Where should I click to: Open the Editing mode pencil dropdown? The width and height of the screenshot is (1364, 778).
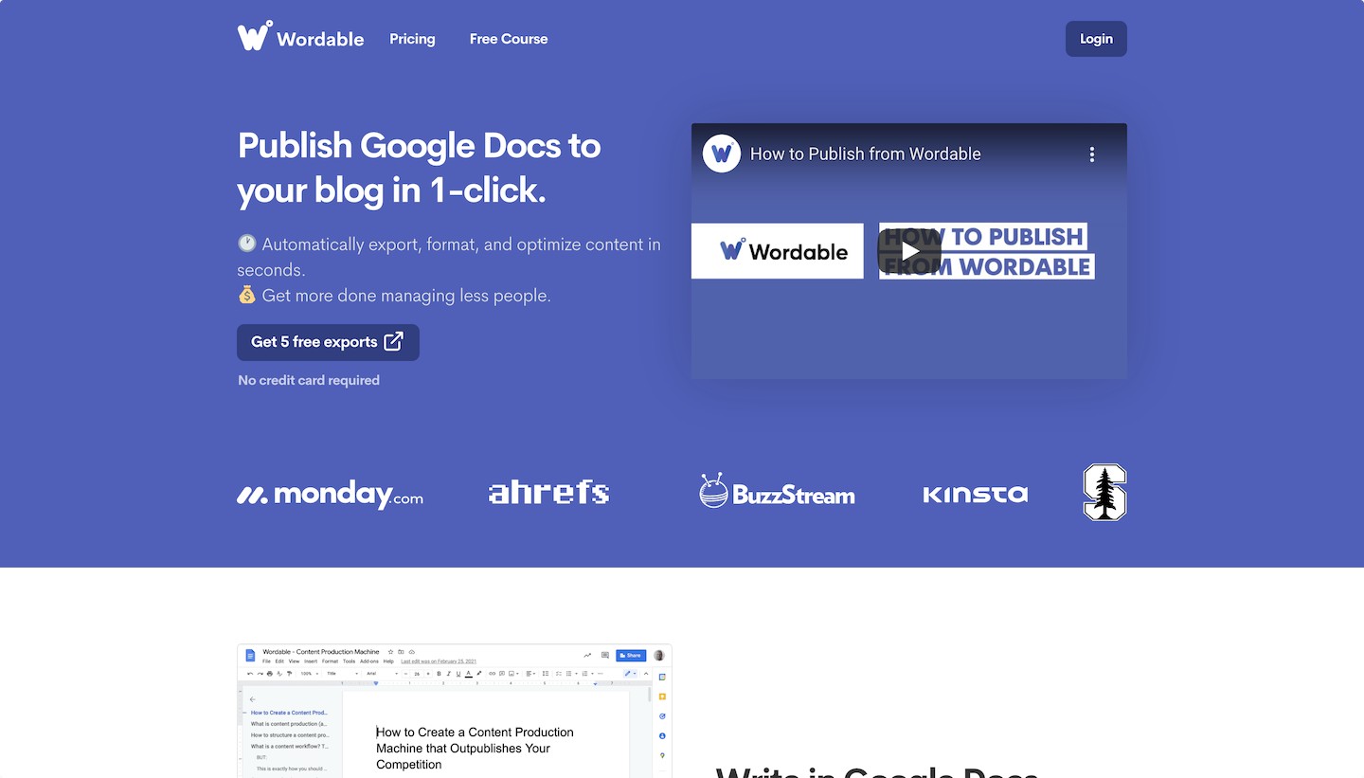628,674
